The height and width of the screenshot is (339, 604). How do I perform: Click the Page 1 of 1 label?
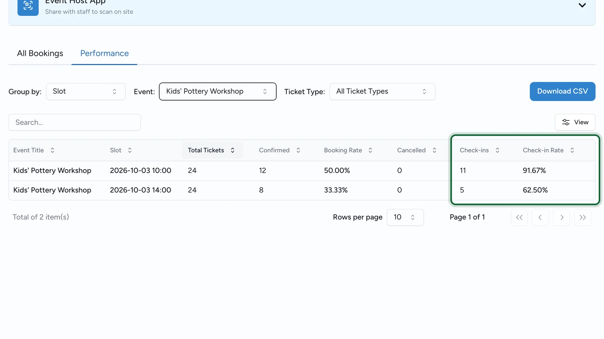coord(467,217)
